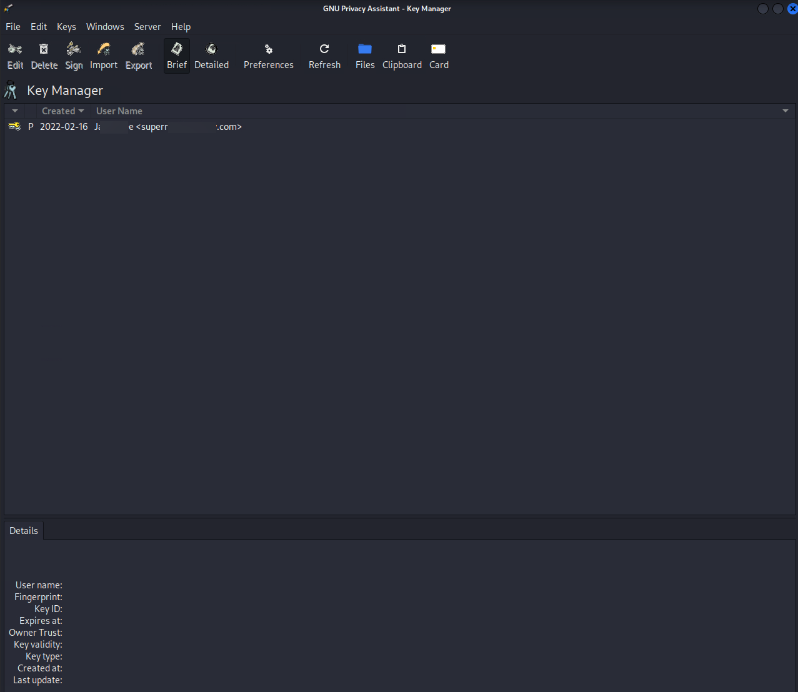Click the superr...com user name entry
This screenshot has width=798, height=692.
pyautogui.click(x=168, y=127)
